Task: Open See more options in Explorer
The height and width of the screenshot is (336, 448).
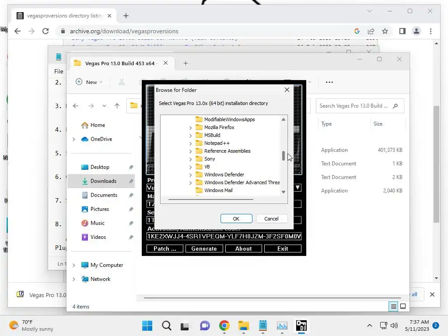Action: point(329,82)
